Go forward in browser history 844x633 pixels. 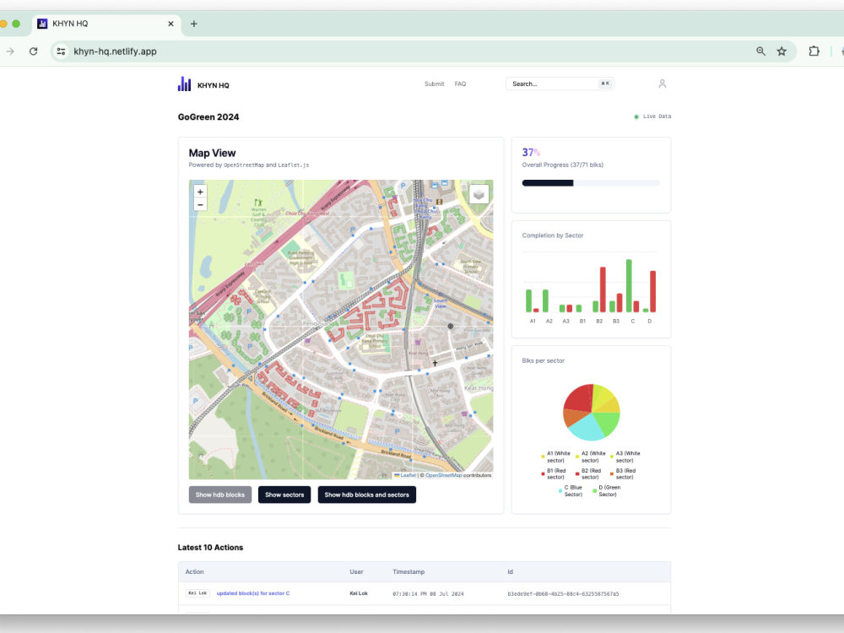click(10, 51)
